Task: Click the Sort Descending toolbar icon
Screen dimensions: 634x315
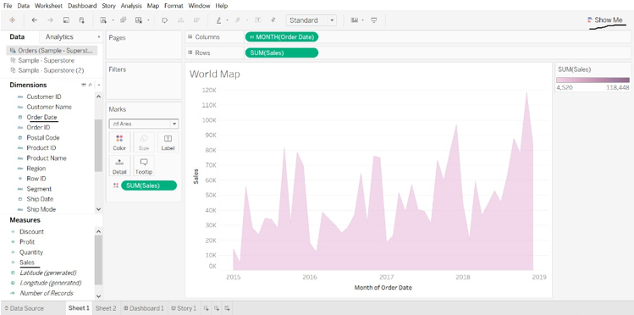Action: 196,20
